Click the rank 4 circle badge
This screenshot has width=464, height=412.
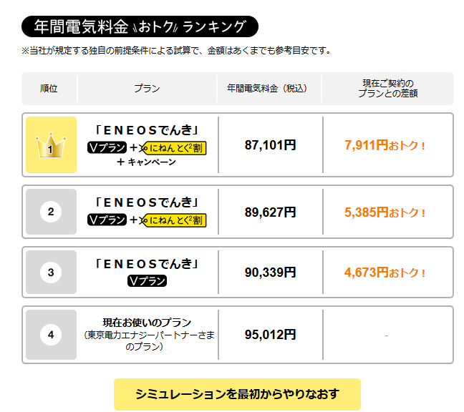pos(51,334)
